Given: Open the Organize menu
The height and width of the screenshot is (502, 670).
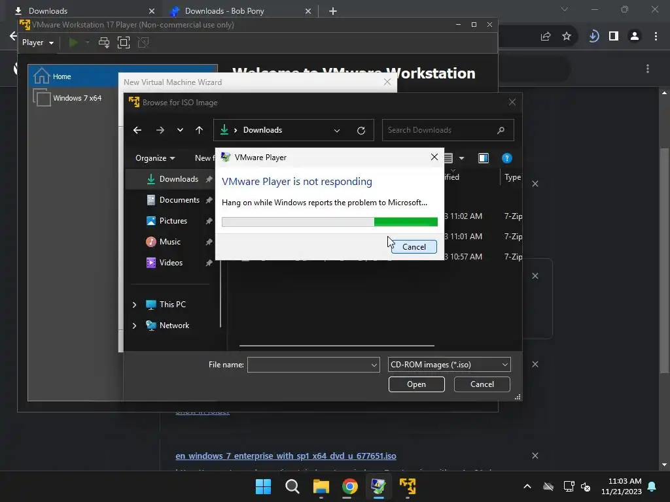Looking at the screenshot, I should [x=155, y=158].
